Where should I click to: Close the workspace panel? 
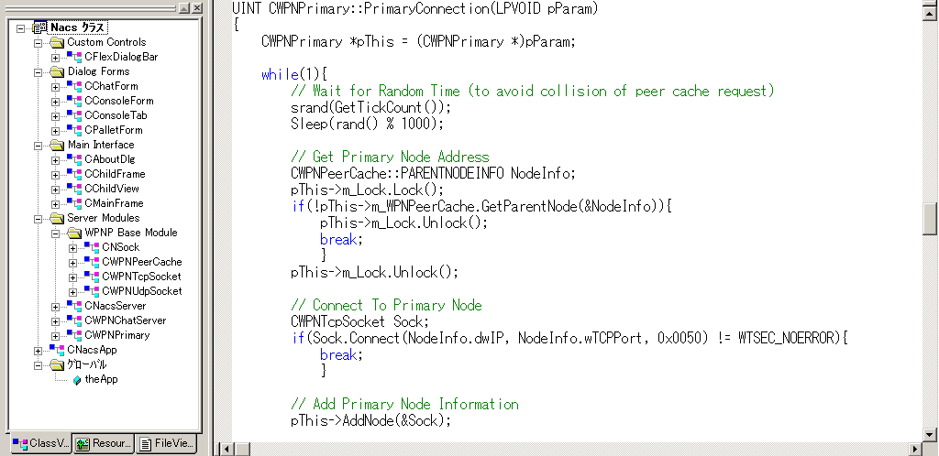point(198,8)
